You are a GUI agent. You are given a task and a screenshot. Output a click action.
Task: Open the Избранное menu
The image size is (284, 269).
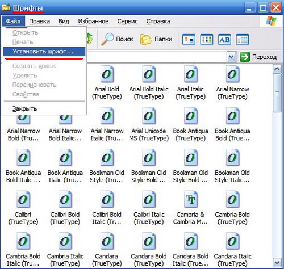(93, 21)
